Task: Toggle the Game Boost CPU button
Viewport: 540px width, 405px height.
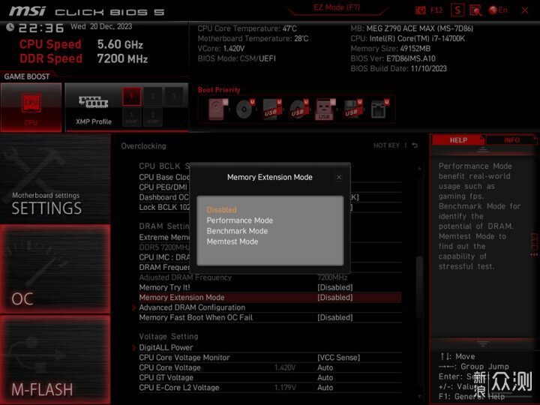Action: [31, 107]
